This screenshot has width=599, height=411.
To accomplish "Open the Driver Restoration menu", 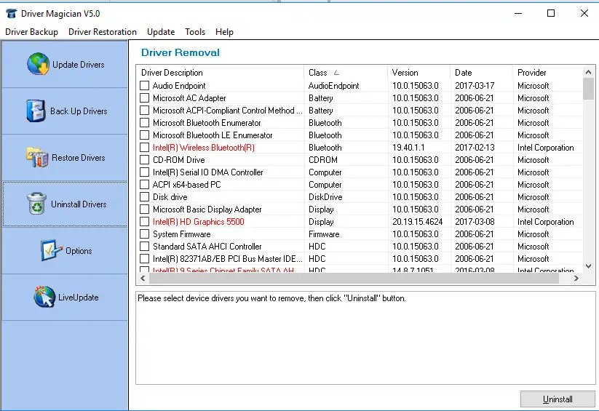I will tap(103, 32).
